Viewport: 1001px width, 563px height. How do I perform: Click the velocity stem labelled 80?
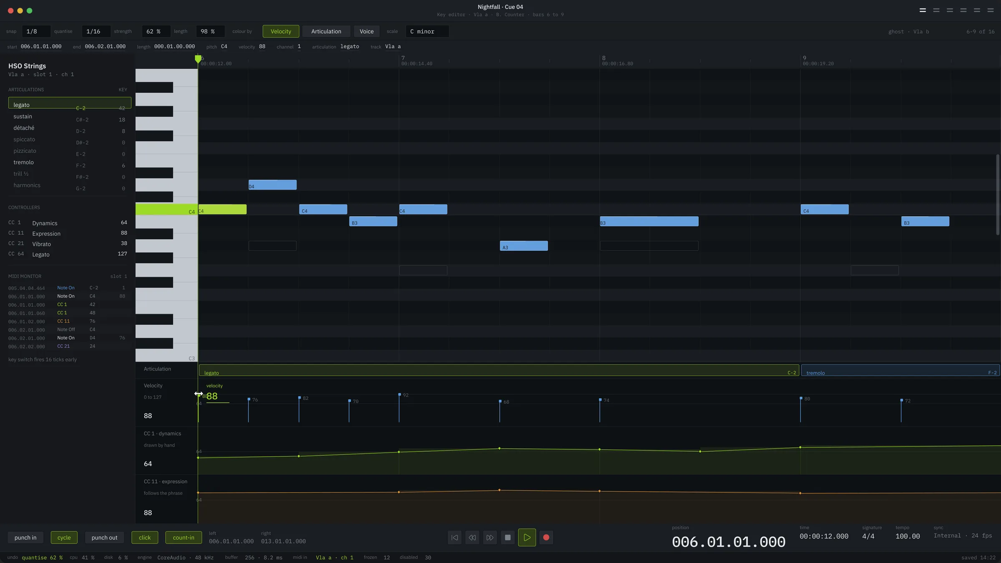pos(800,410)
